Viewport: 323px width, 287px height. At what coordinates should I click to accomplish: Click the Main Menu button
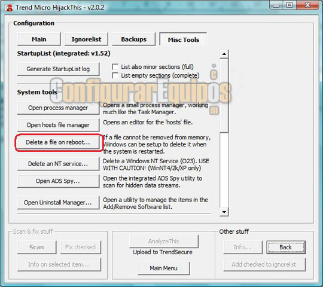coord(163,268)
